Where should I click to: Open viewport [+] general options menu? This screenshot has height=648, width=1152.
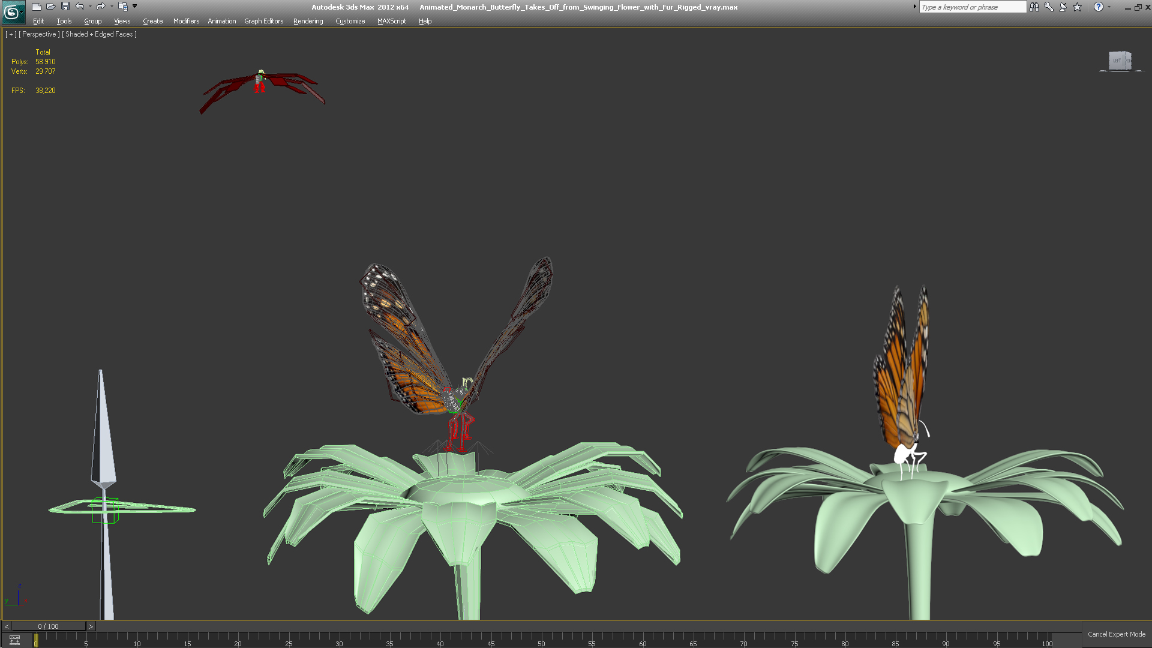(x=11, y=34)
